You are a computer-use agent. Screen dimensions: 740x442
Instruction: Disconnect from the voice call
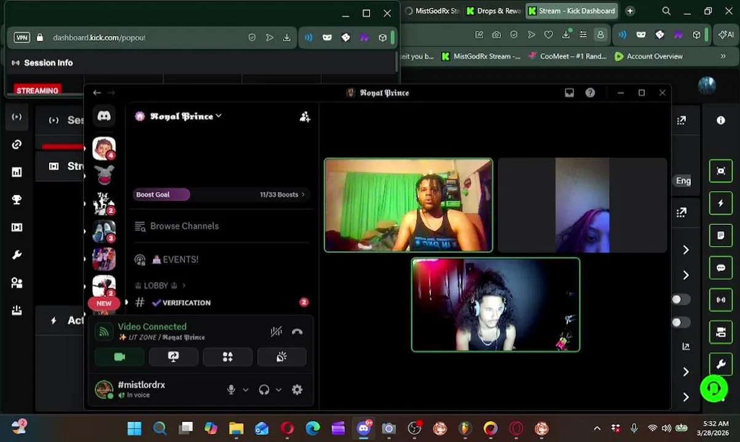(297, 331)
